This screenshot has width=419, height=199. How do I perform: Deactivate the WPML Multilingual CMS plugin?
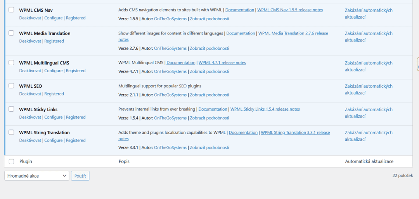point(30,71)
